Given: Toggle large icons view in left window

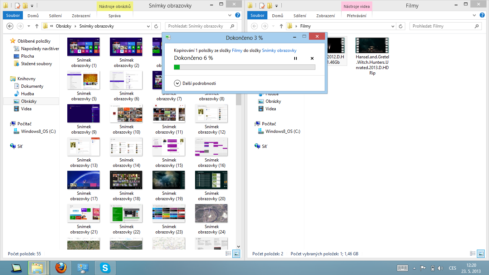Looking at the screenshot, I should (236, 254).
